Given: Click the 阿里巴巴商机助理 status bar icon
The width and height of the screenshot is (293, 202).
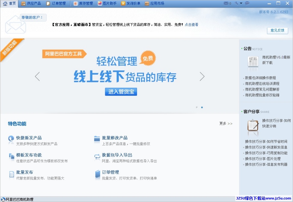Looking at the screenshot, I should [3, 199].
